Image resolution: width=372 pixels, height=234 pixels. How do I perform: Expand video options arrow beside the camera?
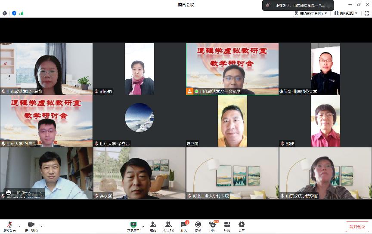[x=41, y=225]
